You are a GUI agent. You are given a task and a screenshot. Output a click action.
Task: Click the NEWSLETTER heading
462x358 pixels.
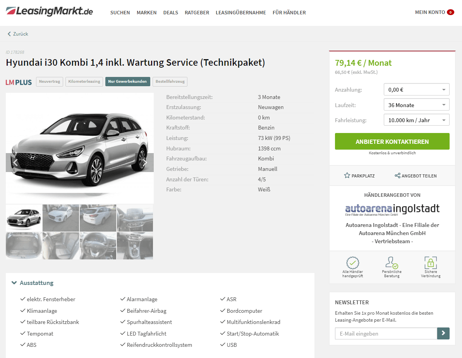(x=352, y=302)
